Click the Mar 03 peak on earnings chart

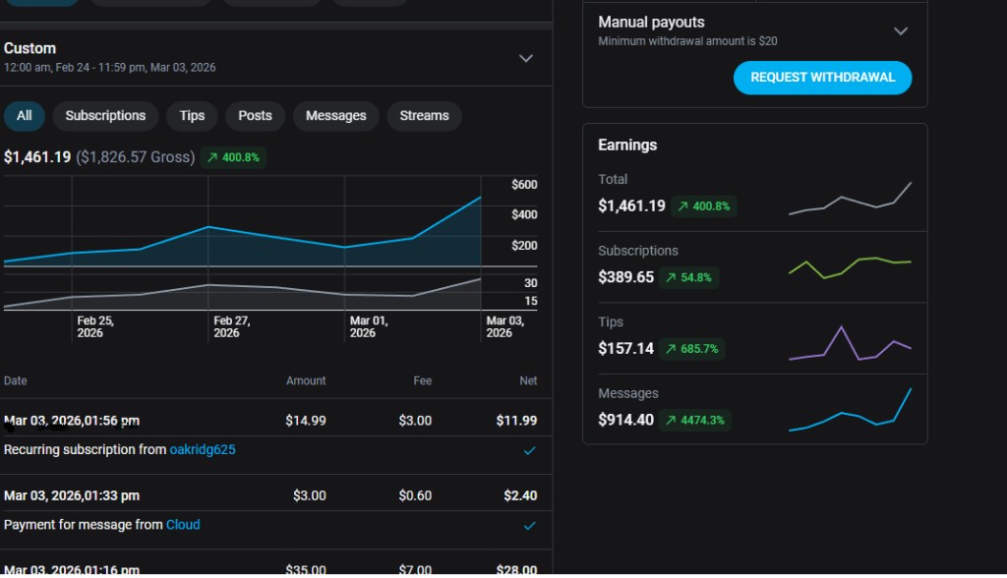(x=480, y=198)
